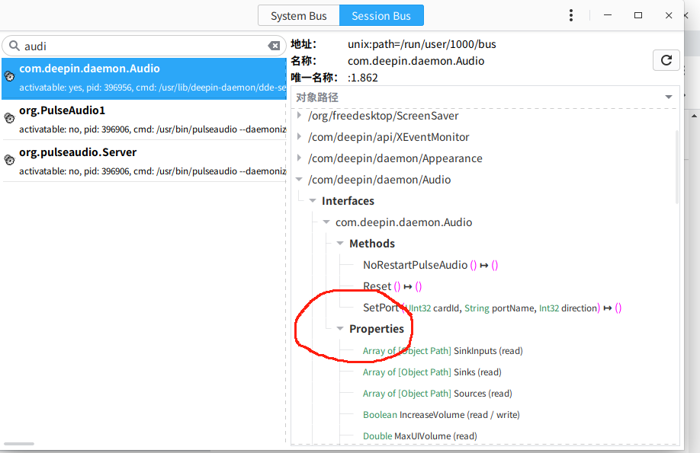Expand the /com/deepin/api/XEventMonitor path

(299, 136)
